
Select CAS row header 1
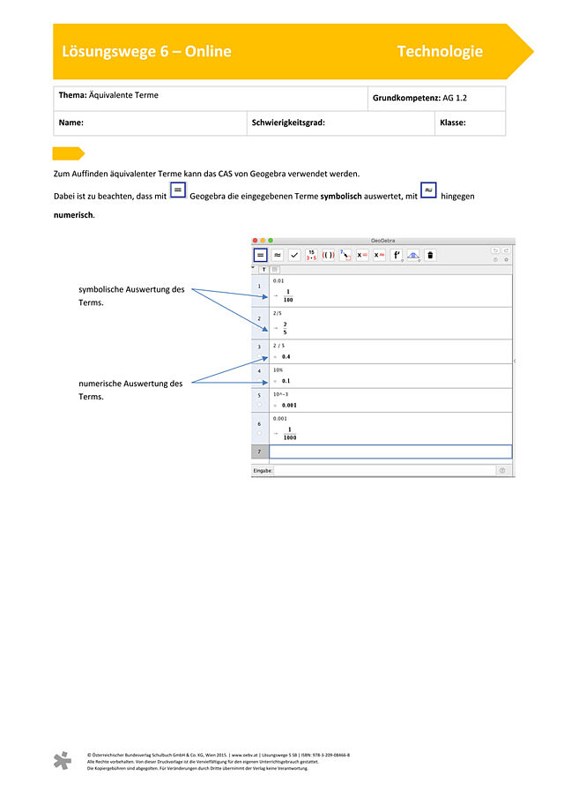click(x=260, y=291)
